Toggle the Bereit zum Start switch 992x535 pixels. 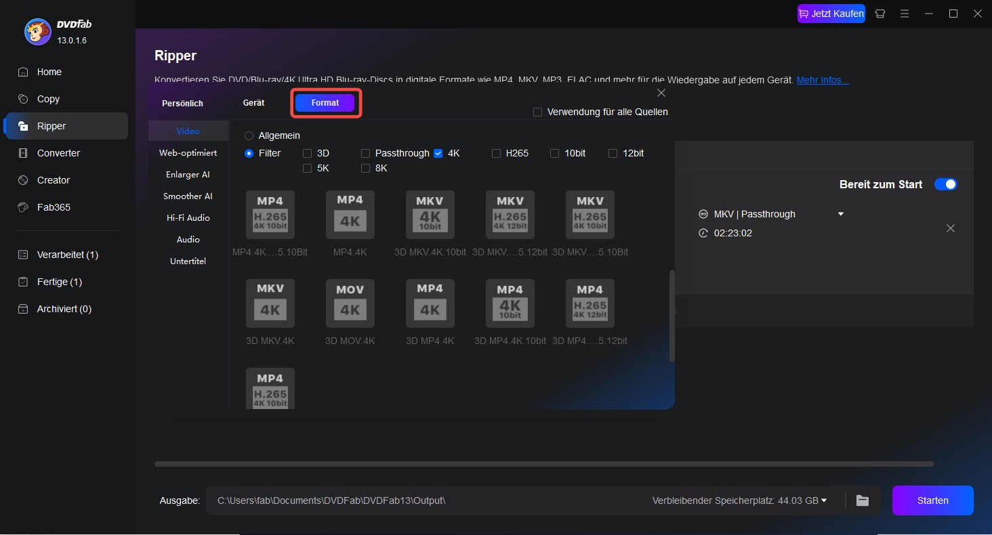pos(945,184)
